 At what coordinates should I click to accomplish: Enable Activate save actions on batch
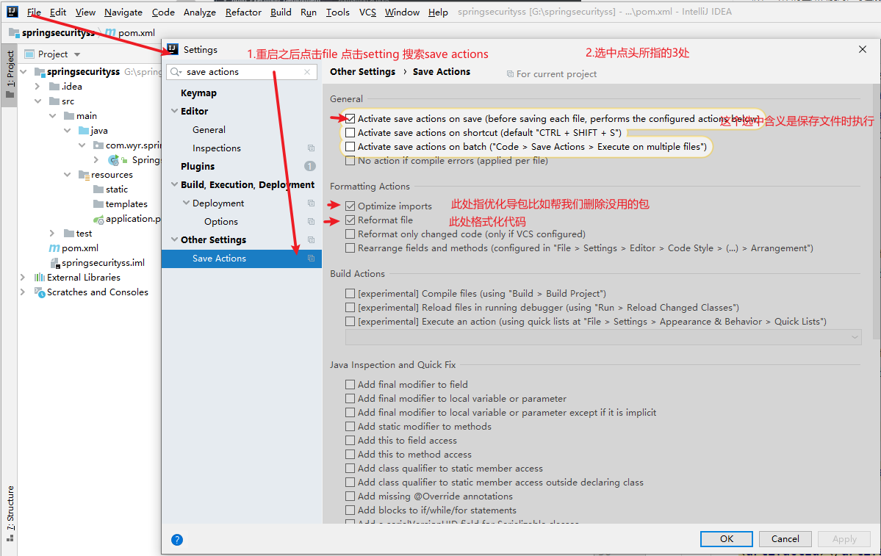pos(350,147)
